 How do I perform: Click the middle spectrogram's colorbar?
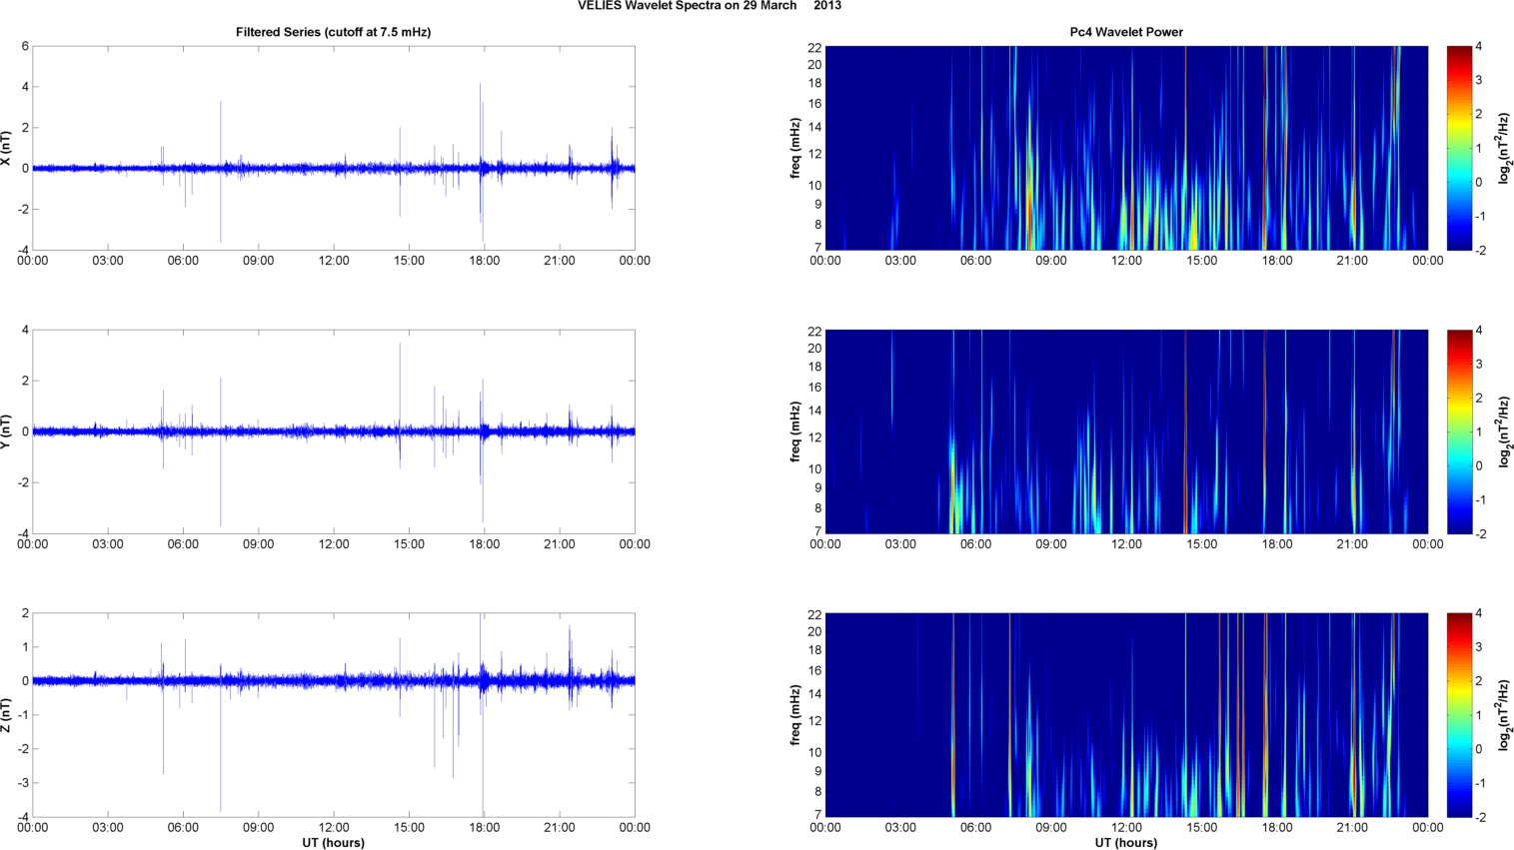pos(1459,431)
